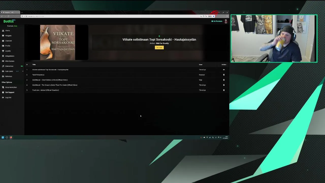This screenshot has height=183, width=325.
Task: Click the Get Support help icon
Action: (3, 92)
